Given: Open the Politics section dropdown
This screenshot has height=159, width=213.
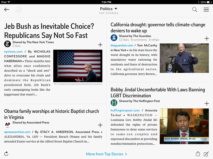Looking at the screenshot, I should pos(109,9).
